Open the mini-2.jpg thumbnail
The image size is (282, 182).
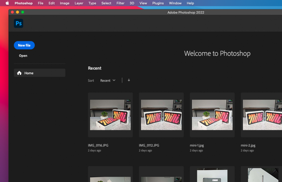coord(261,115)
